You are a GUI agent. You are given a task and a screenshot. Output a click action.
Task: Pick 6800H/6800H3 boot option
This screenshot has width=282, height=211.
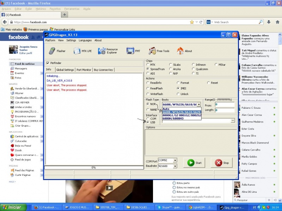(x=182, y=119)
